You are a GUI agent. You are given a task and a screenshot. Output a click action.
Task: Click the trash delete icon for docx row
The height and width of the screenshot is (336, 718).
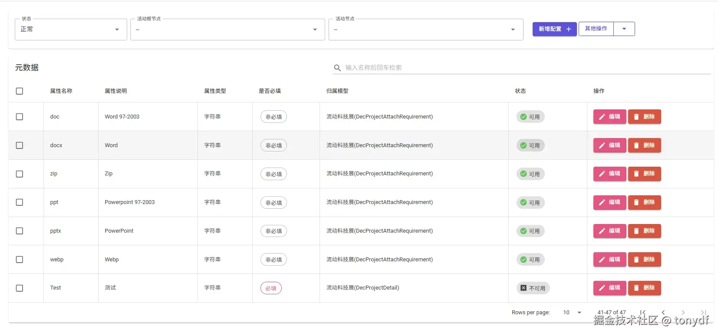click(636, 145)
